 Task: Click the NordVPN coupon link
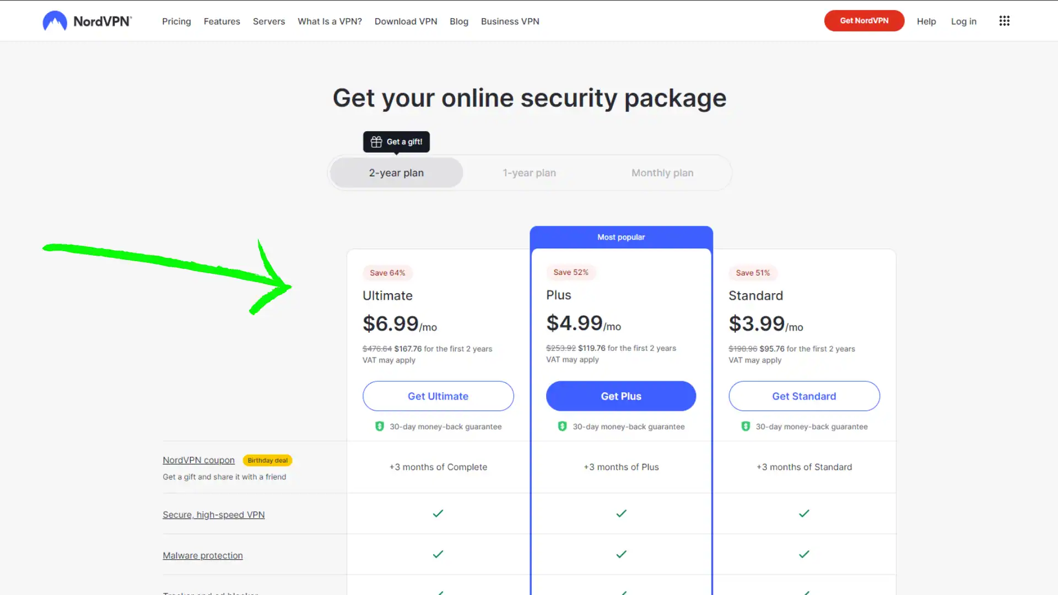[x=198, y=459]
